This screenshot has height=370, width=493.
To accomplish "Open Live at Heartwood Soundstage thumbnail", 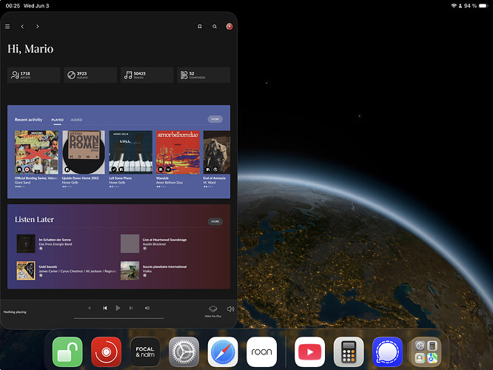I will (130, 243).
